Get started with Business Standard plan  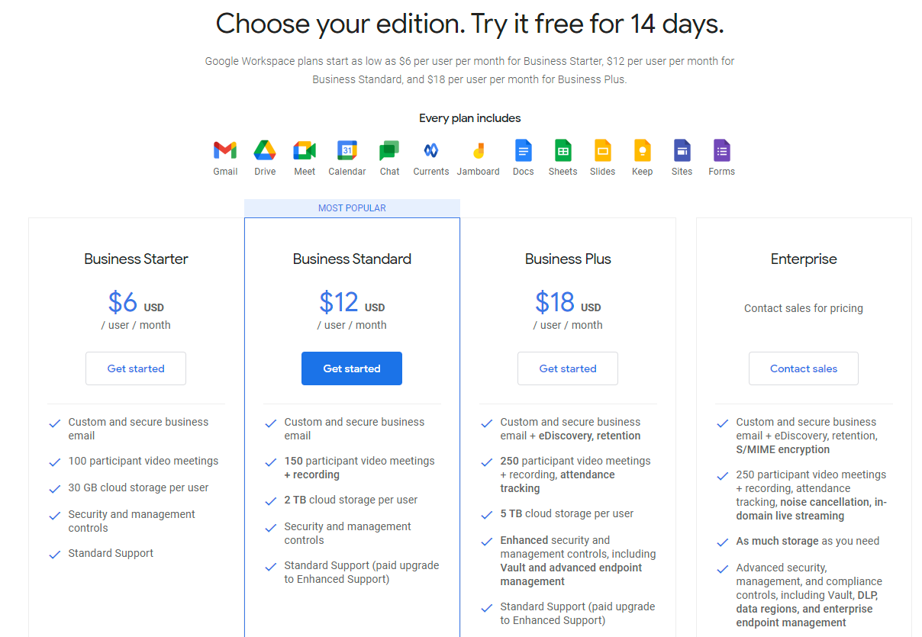pos(352,368)
